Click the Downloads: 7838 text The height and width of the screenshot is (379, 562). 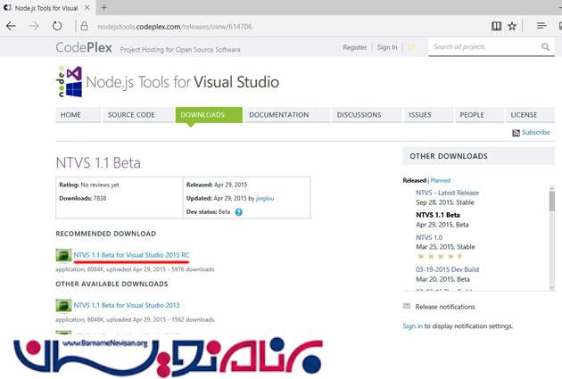tap(83, 199)
